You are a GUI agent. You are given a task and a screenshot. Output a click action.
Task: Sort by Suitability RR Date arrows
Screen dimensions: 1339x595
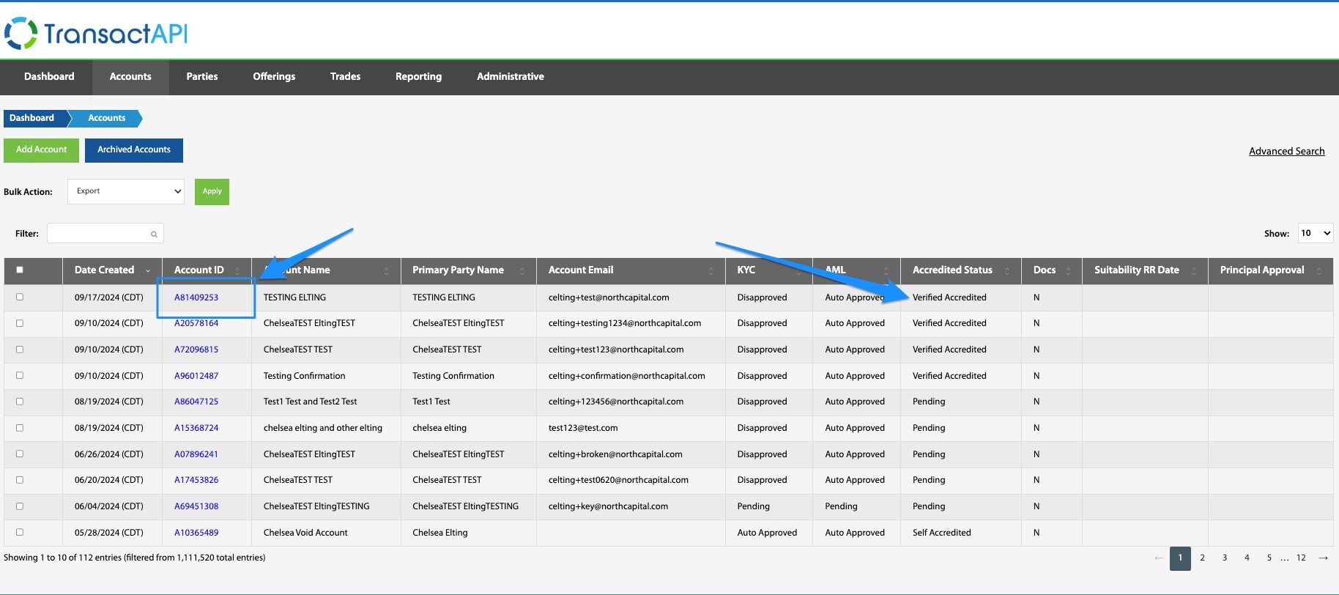coord(1193,271)
